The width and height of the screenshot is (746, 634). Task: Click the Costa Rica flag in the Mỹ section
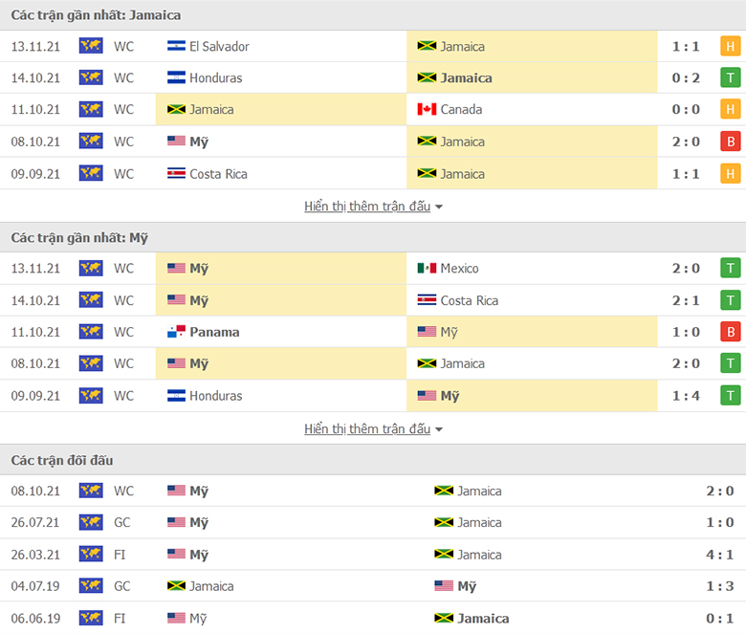point(427,300)
